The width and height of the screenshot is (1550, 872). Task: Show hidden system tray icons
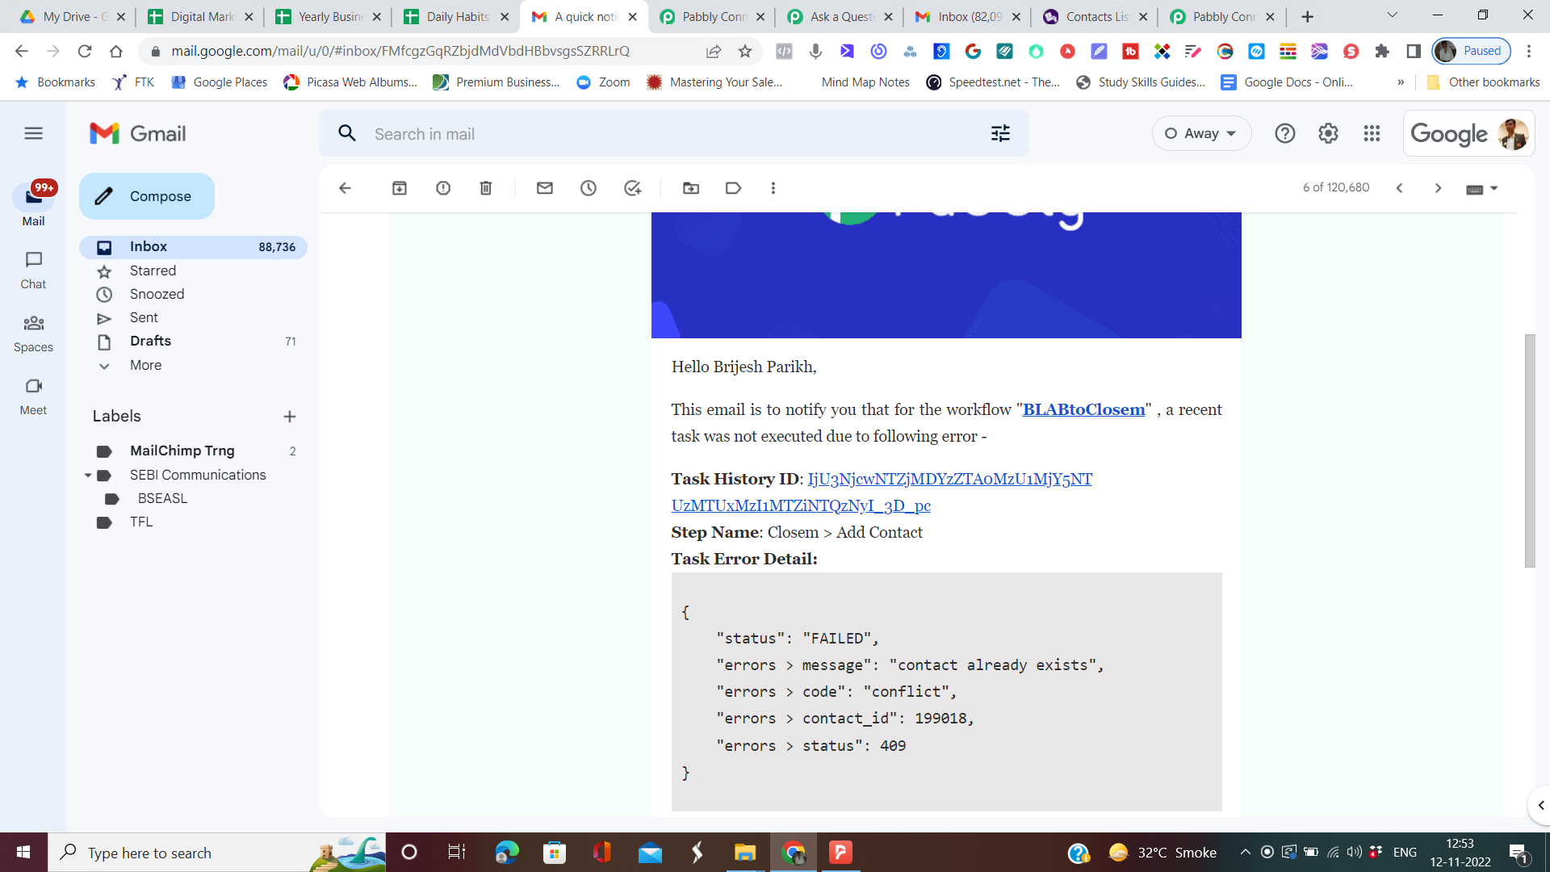(1245, 852)
